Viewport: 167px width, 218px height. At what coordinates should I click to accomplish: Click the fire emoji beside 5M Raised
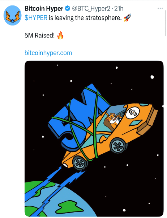(x=60, y=35)
